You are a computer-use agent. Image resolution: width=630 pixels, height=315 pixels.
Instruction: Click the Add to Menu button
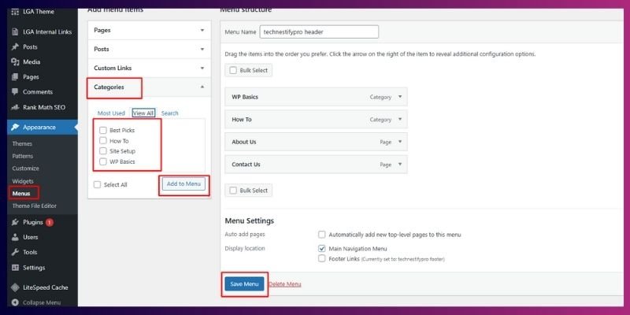[x=183, y=184]
